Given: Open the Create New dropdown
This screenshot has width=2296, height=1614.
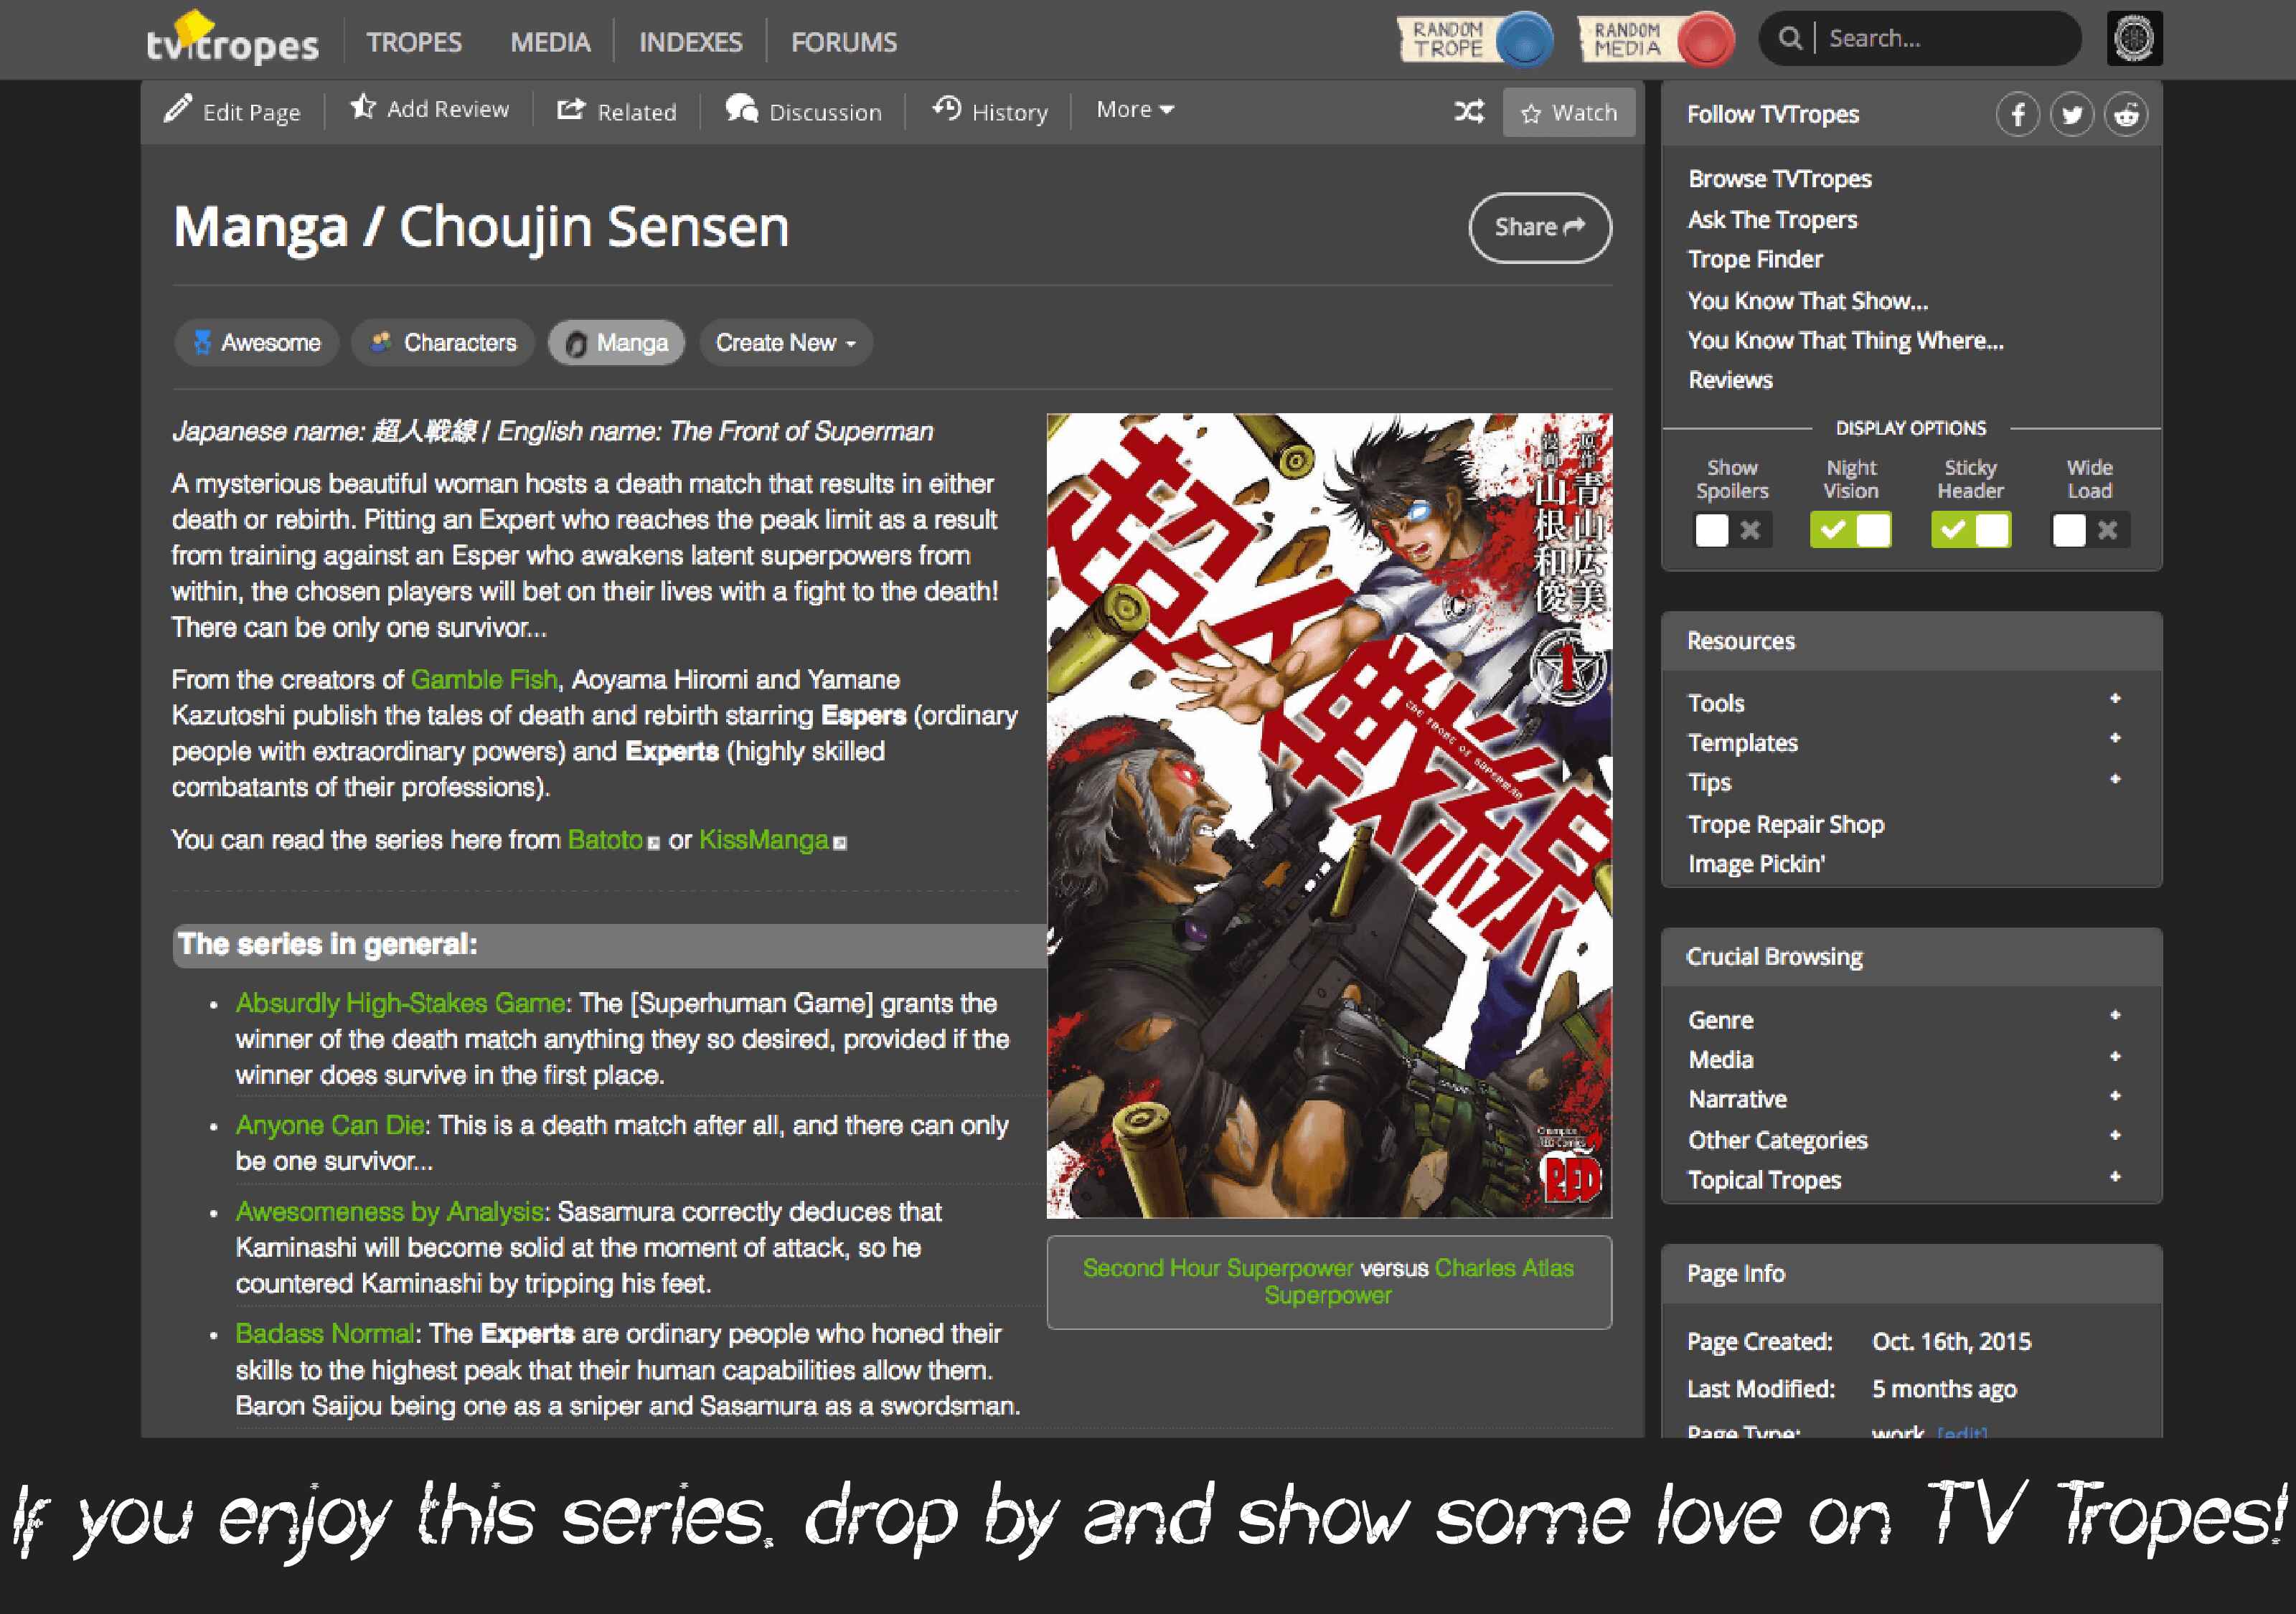Looking at the screenshot, I should 786,343.
